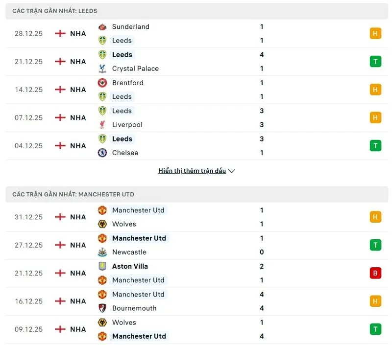Select the Liverpool club crest
The width and height of the screenshot is (392, 345).
click(103, 125)
